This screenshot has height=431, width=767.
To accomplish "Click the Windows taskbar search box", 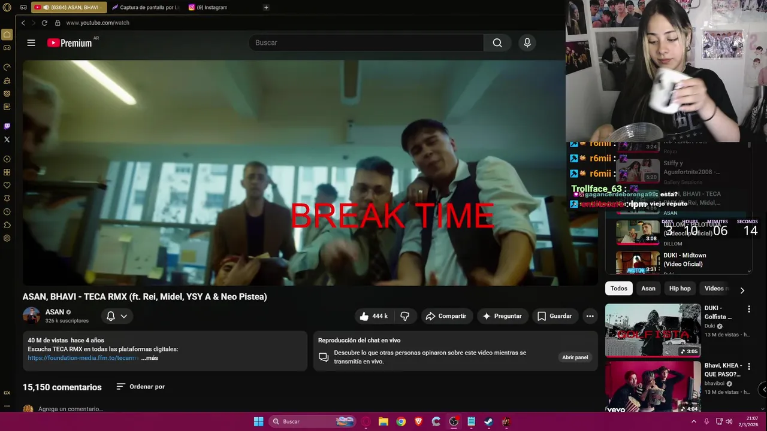I will 313,421.
